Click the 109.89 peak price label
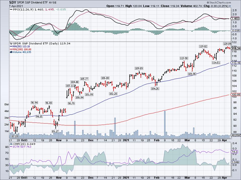 coord(139,68)
